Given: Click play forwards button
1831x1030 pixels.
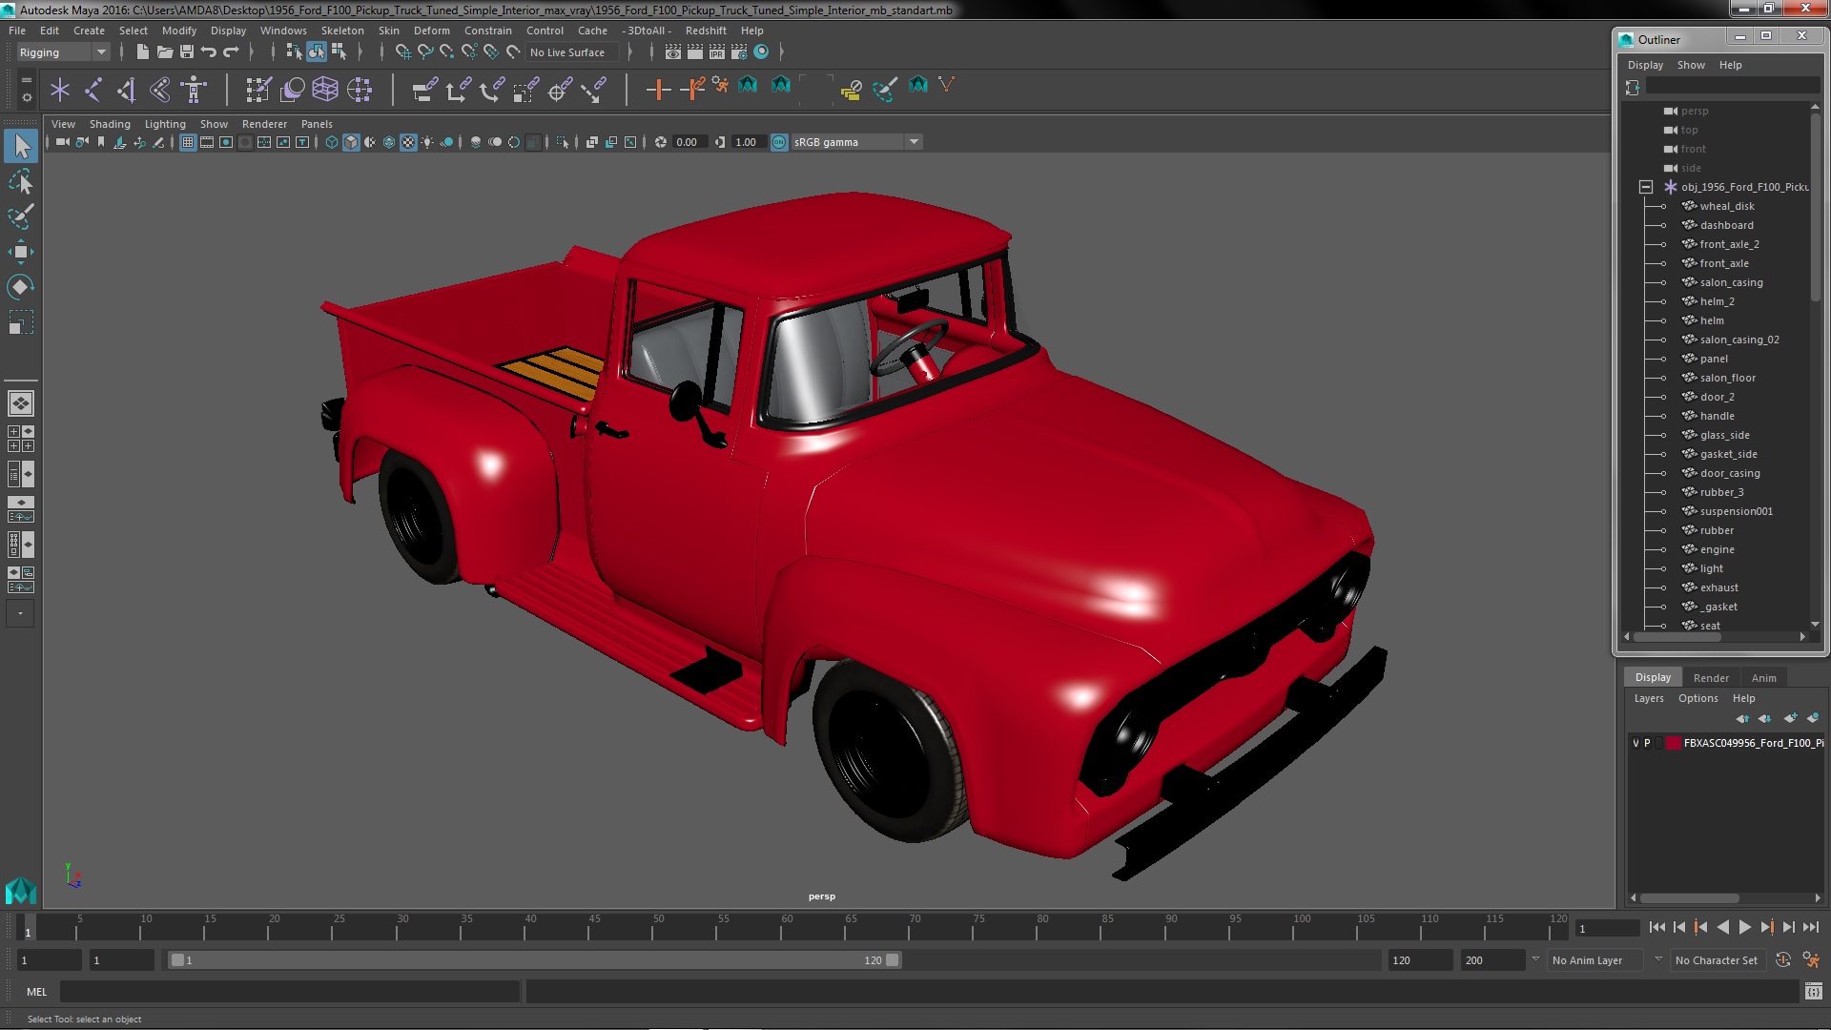Looking at the screenshot, I should coord(1744,927).
